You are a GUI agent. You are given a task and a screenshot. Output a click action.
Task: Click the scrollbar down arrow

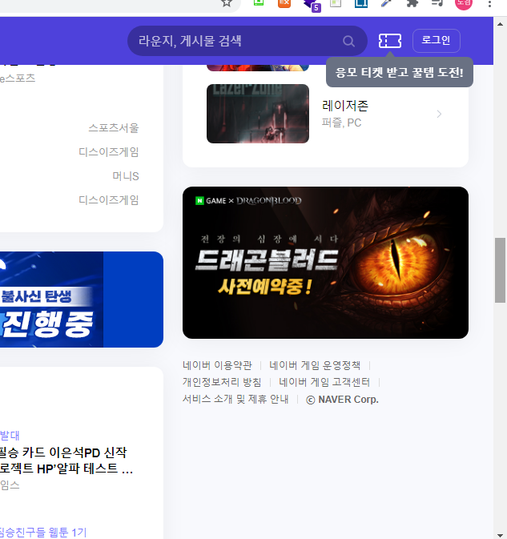point(500,535)
